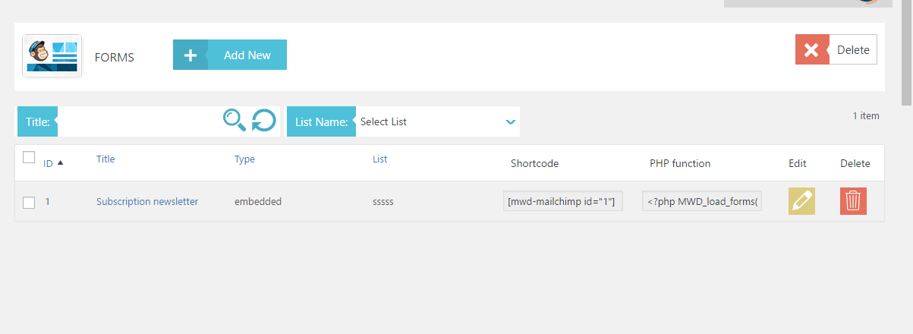Click the circular reset filter icon
The image size is (913, 334).
point(263,121)
